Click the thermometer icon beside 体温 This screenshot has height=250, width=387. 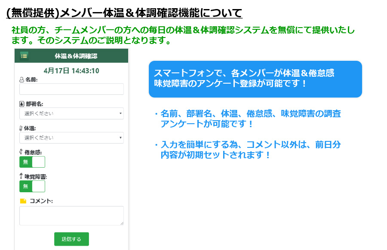click(21, 128)
